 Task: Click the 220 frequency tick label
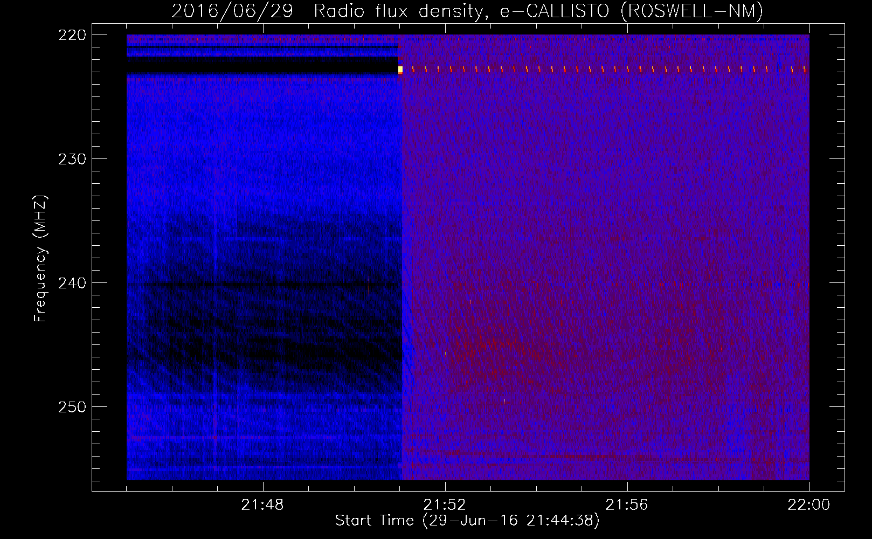click(x=72, y=35)
